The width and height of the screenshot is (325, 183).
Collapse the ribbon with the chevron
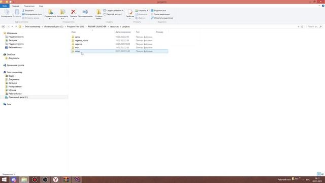[x=319, y=6]
